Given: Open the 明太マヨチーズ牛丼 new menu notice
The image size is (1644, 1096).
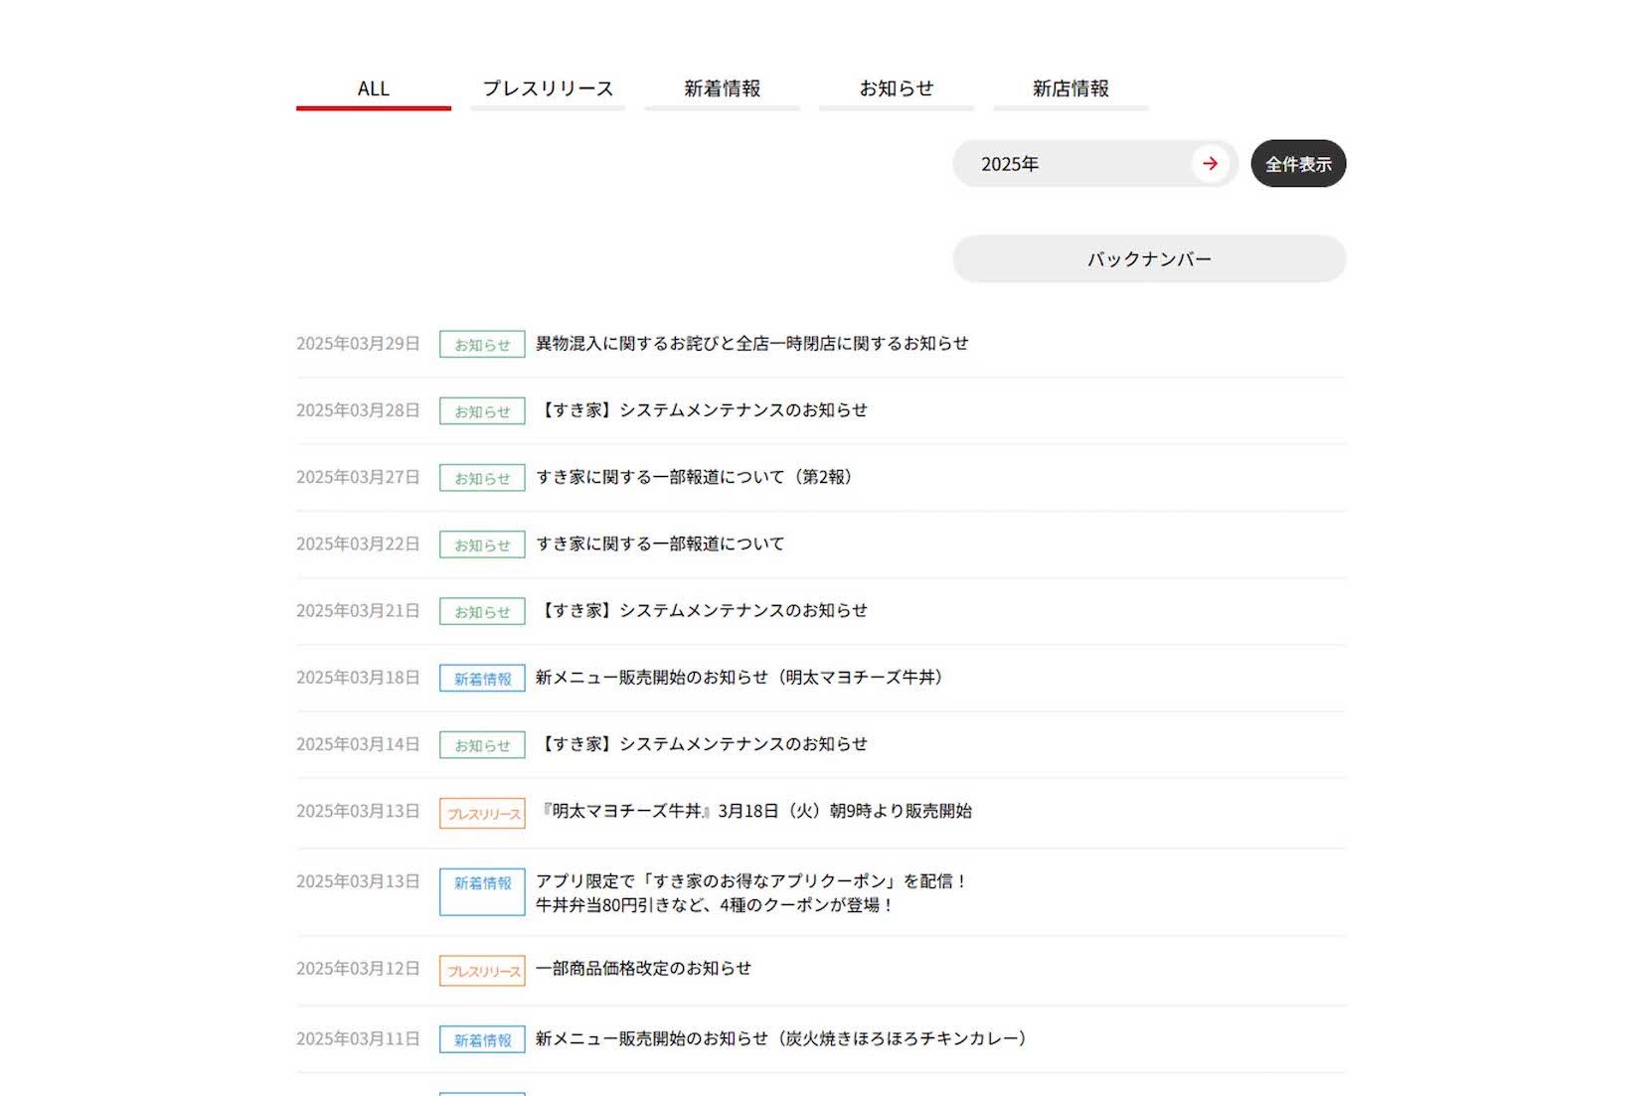Looking at the screenshot, I should pyautogui.click(x=742, y=678).
